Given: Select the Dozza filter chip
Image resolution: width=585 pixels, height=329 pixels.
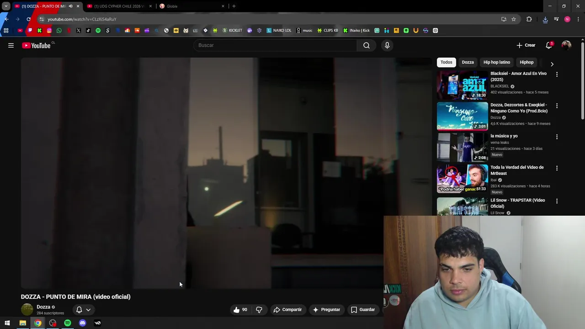Looking at the screenshot, I should 468,62.
